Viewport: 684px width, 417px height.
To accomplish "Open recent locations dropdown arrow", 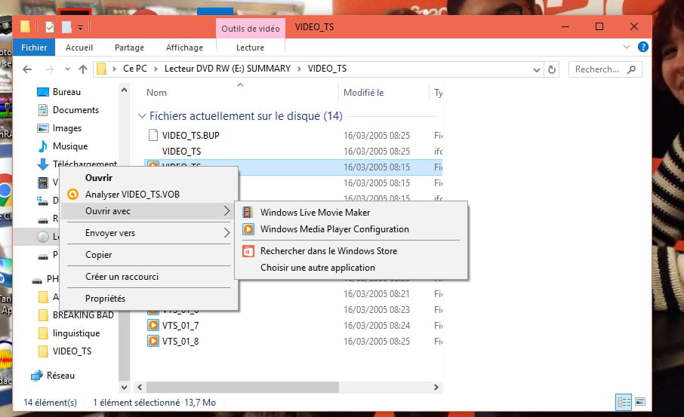I will 67,69.
